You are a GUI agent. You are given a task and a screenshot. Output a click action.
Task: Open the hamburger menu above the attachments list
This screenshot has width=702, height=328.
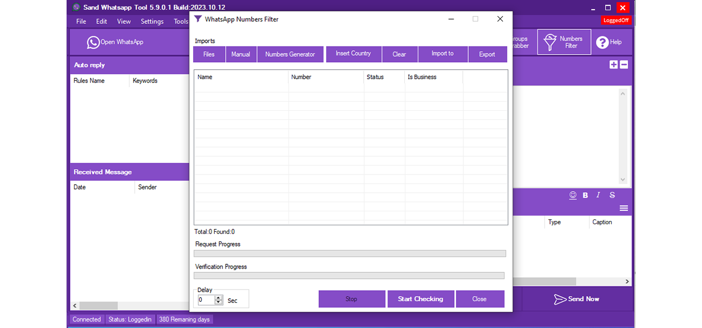click(x=624, y=208)
